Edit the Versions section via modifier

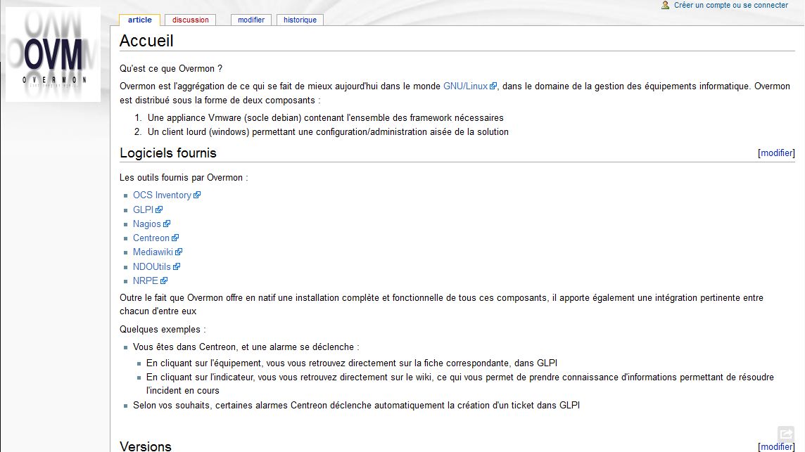[776, 446]
